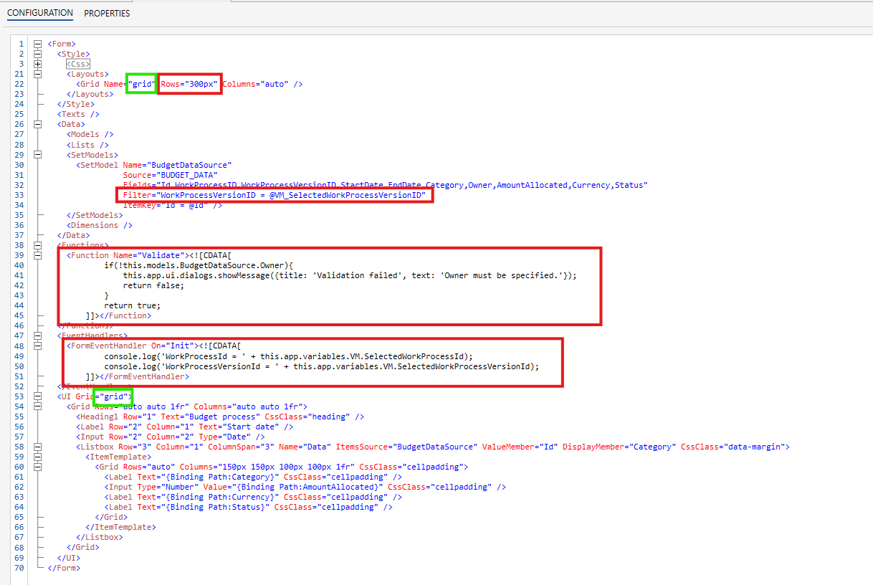Image resolution: width=873 pixels, height=585 pixels.
Task: Collapse the Layouts node fold marker
Action: 38,74
